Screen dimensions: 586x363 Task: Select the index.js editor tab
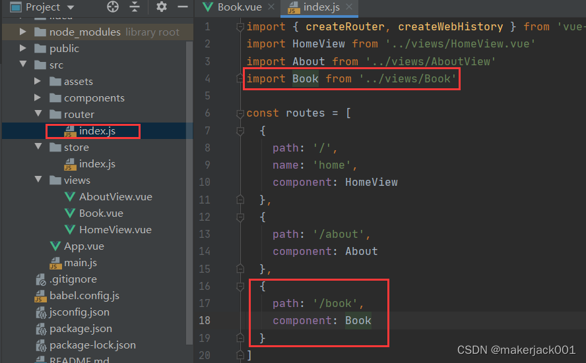click(317, 8)
